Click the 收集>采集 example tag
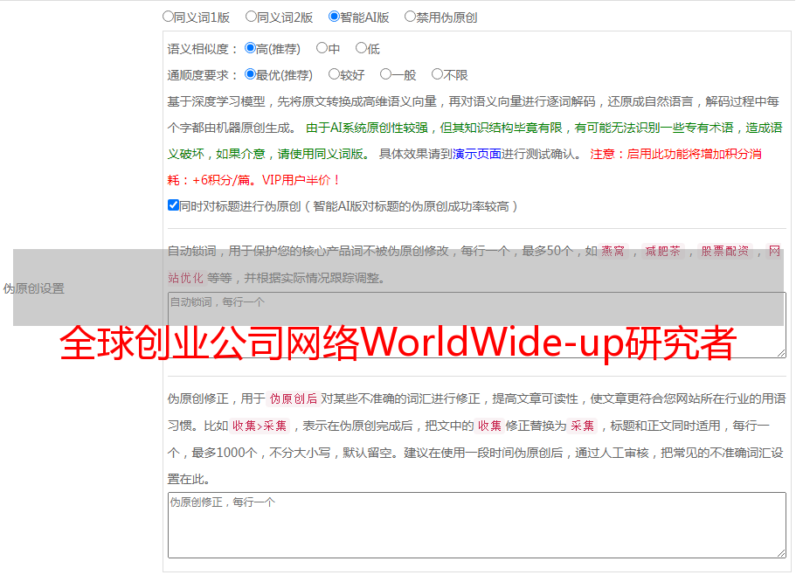Screen dimensions: 796x575 click(260, 426)
